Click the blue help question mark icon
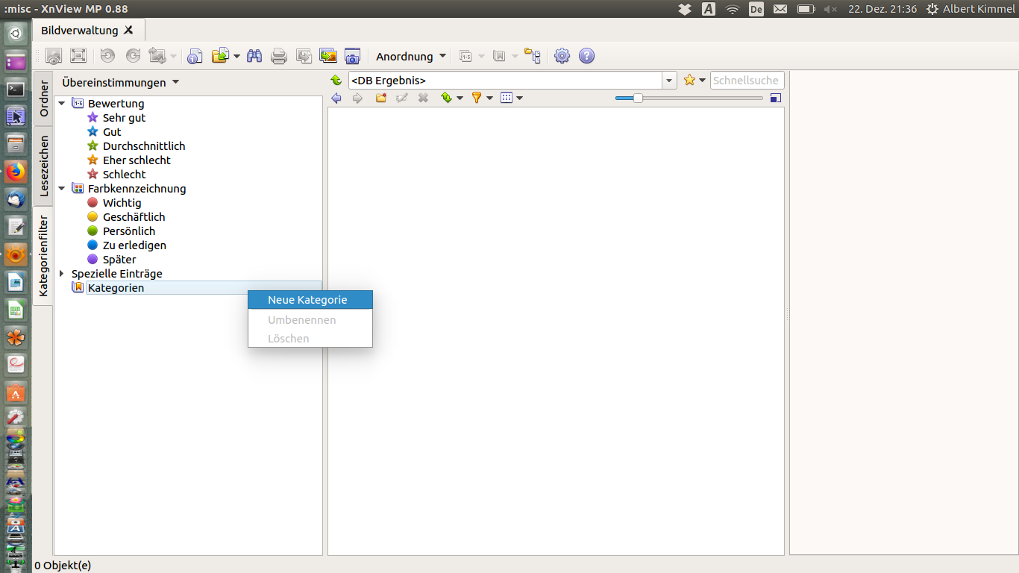This screenshot has height=573, width=1019. coord(586,56)
